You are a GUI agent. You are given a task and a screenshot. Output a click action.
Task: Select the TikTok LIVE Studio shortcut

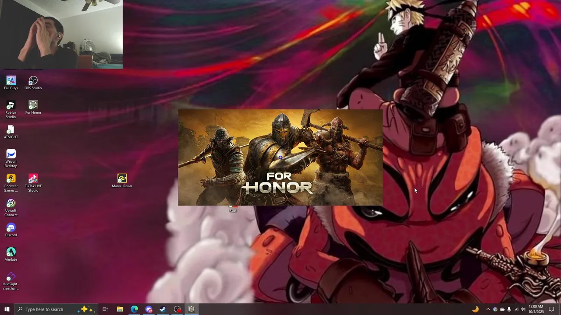33,183
